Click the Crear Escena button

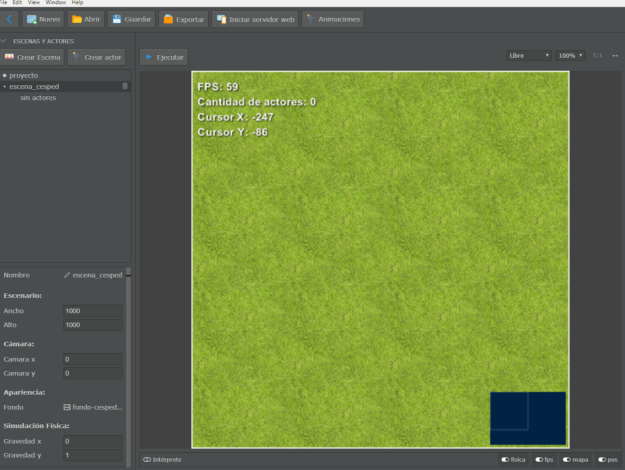[32, 57]
